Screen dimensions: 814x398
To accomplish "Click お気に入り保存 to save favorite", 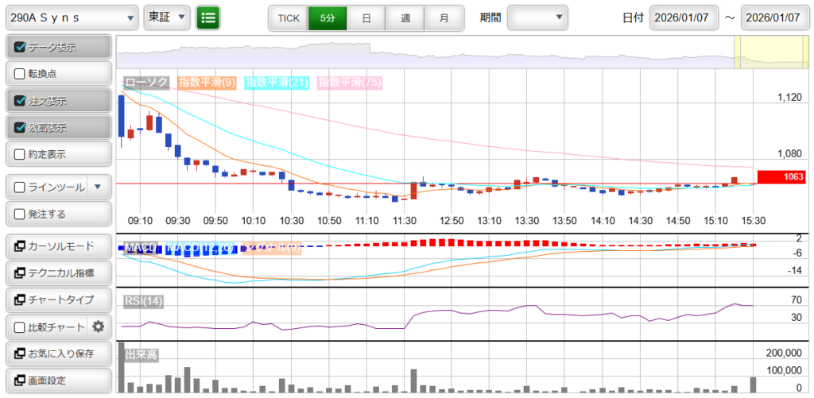I will click(x=57, y=354).
